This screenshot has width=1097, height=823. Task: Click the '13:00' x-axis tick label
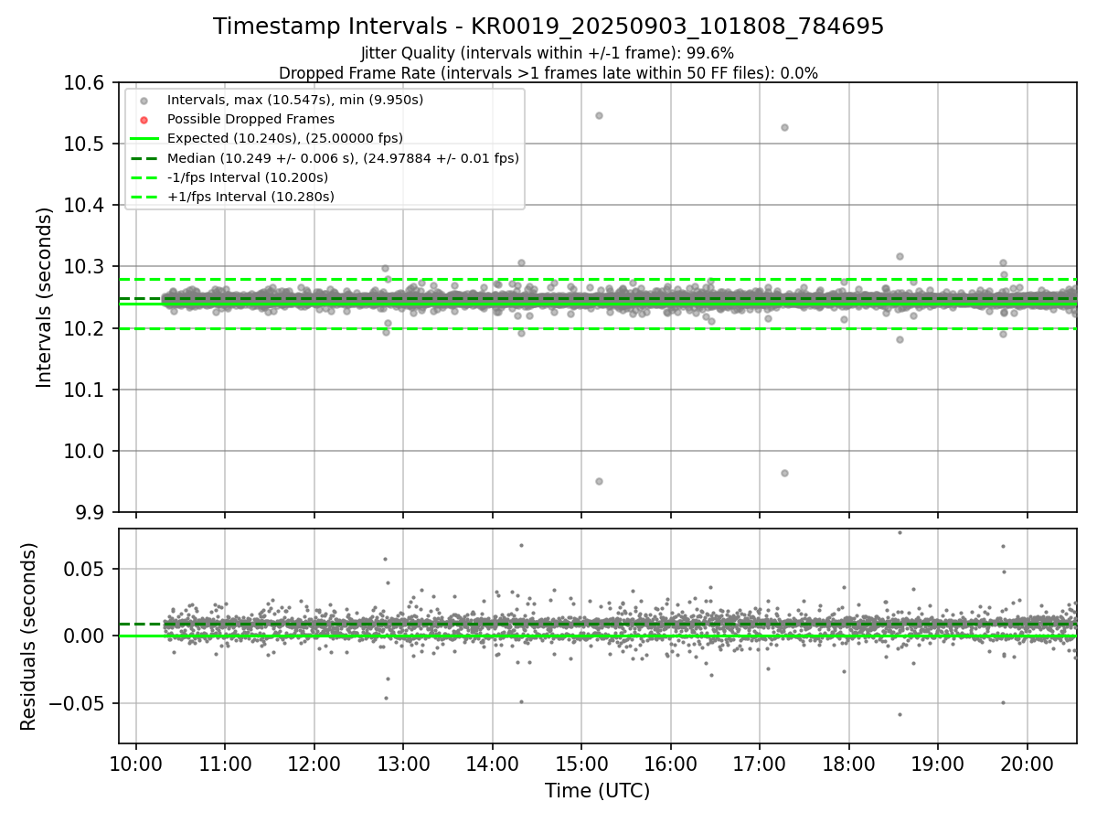tap(403, 764)
